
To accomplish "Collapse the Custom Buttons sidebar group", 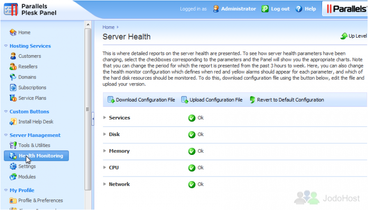I will tap(6, 112).
